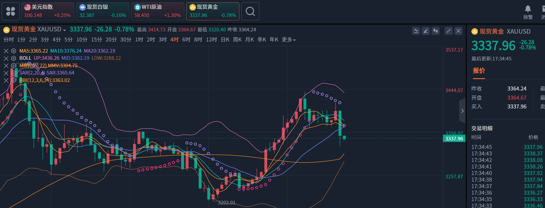
Task: Click 最后更新 17:34:45 timestamp
Action: point(491,59)
